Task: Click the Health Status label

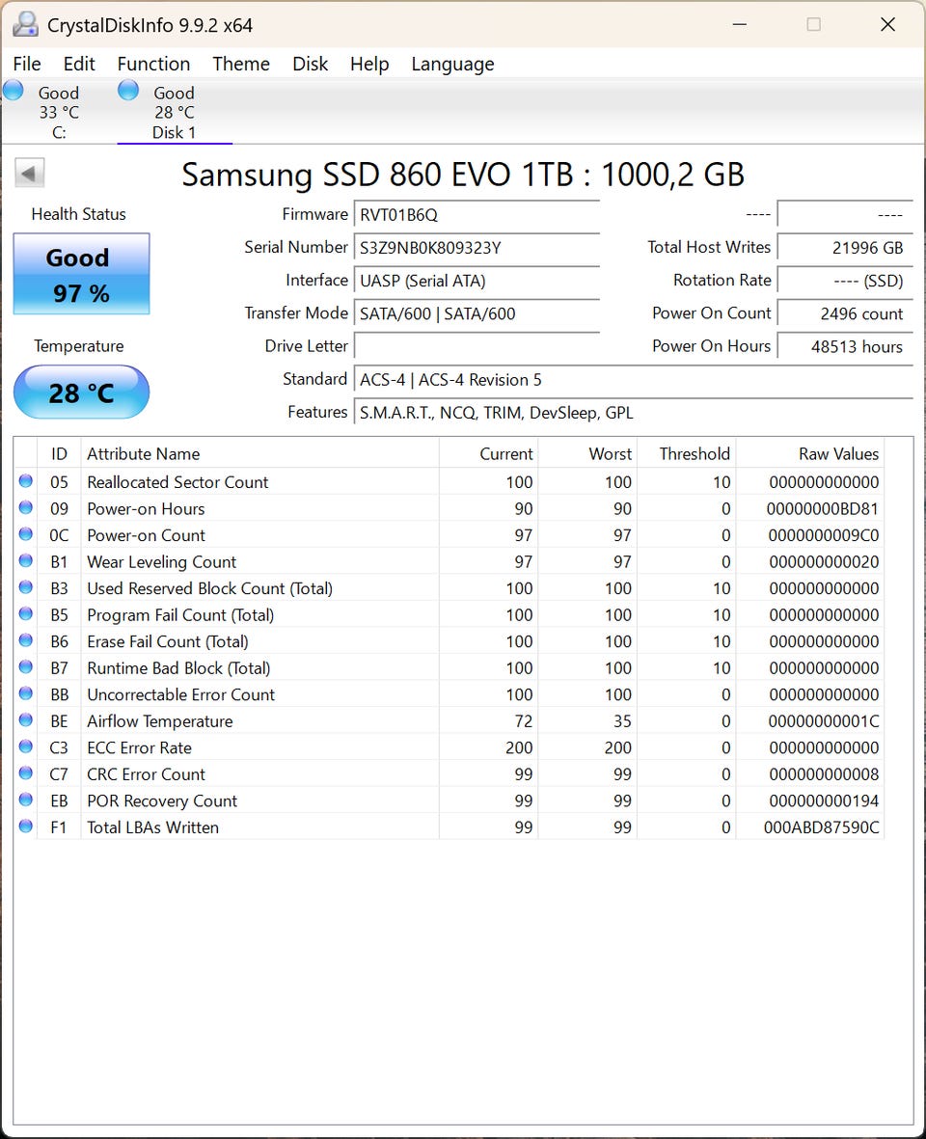Action: click(x=78, y=214)
